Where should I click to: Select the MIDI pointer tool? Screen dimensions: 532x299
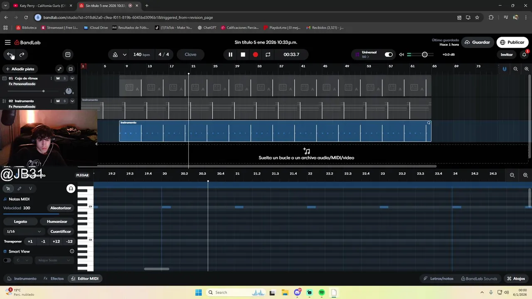[8, 189]
